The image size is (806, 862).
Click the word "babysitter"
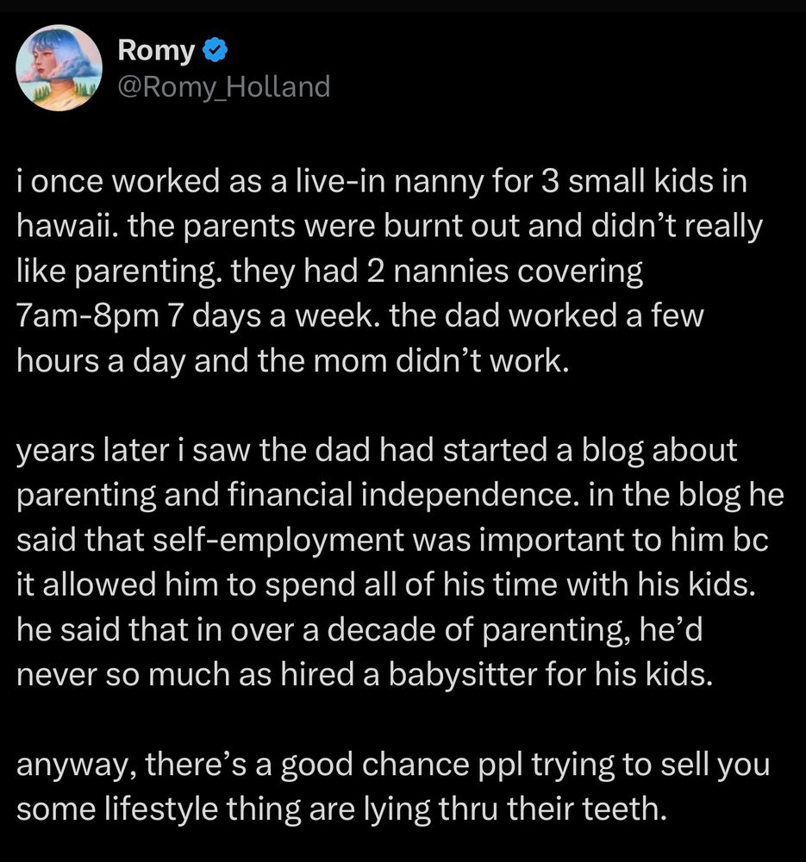[462, 675]
